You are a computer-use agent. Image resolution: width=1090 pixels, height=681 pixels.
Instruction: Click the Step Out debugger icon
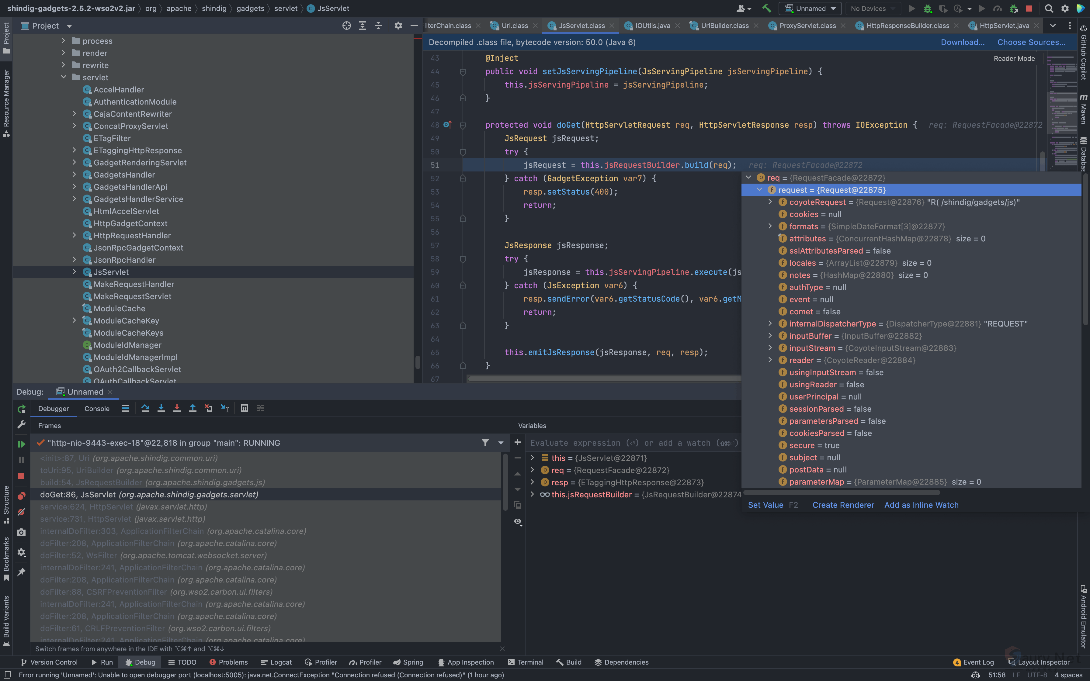(192, 408)
